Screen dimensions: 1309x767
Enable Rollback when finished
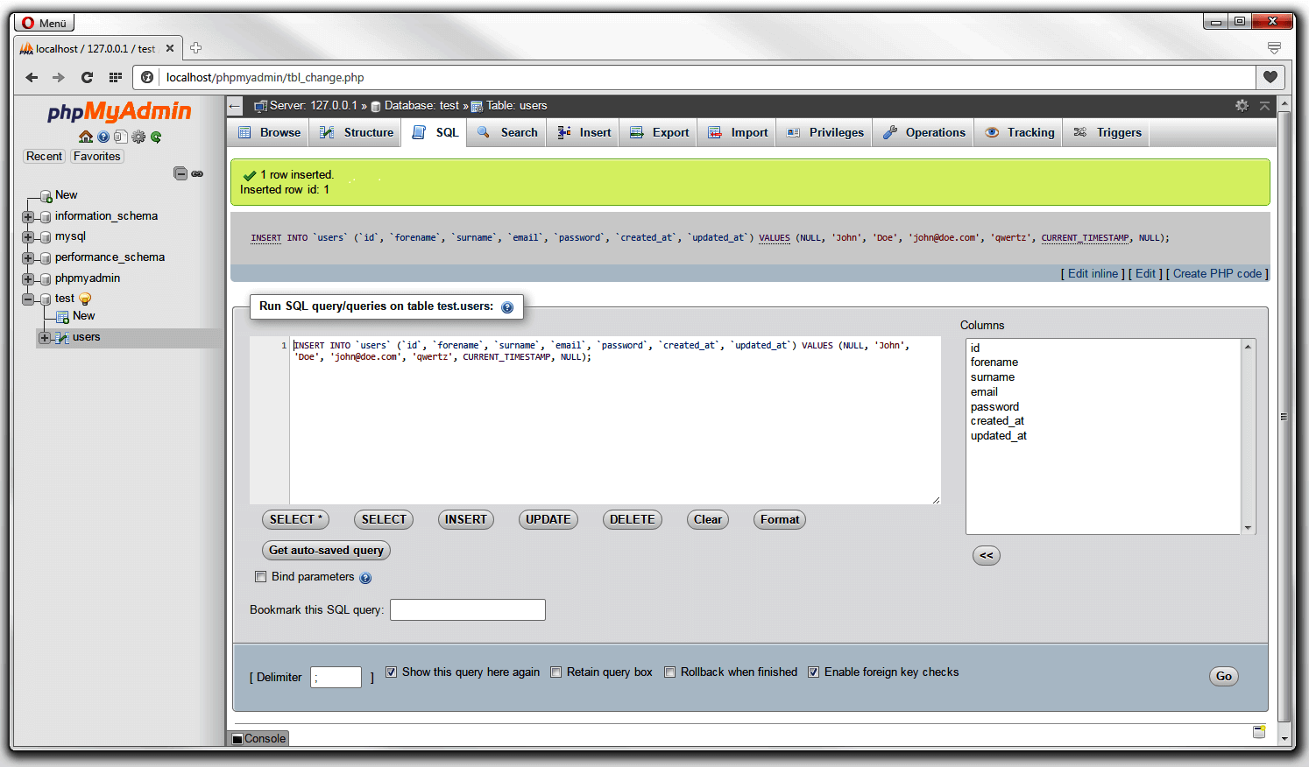[670, 672]
